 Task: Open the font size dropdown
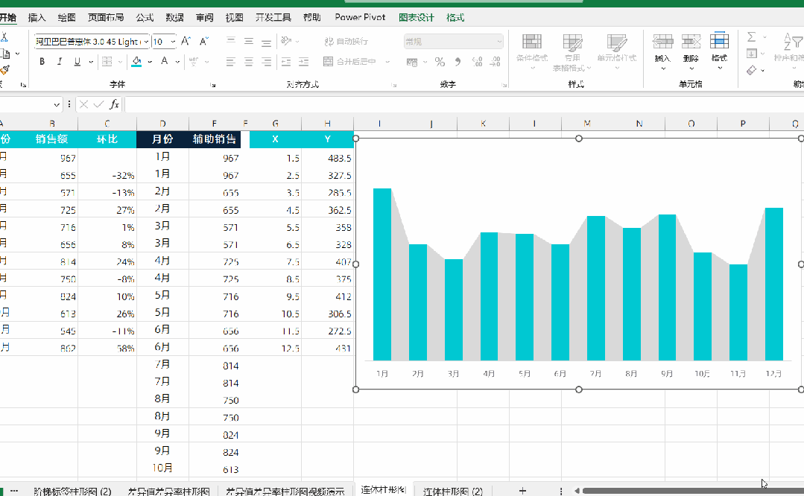[x=173, y=42]
